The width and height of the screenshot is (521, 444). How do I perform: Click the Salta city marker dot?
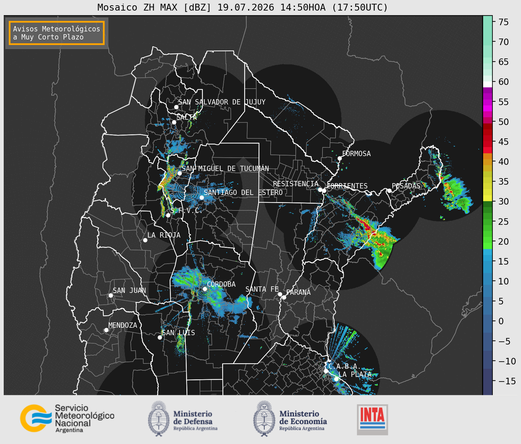(174, 122)
